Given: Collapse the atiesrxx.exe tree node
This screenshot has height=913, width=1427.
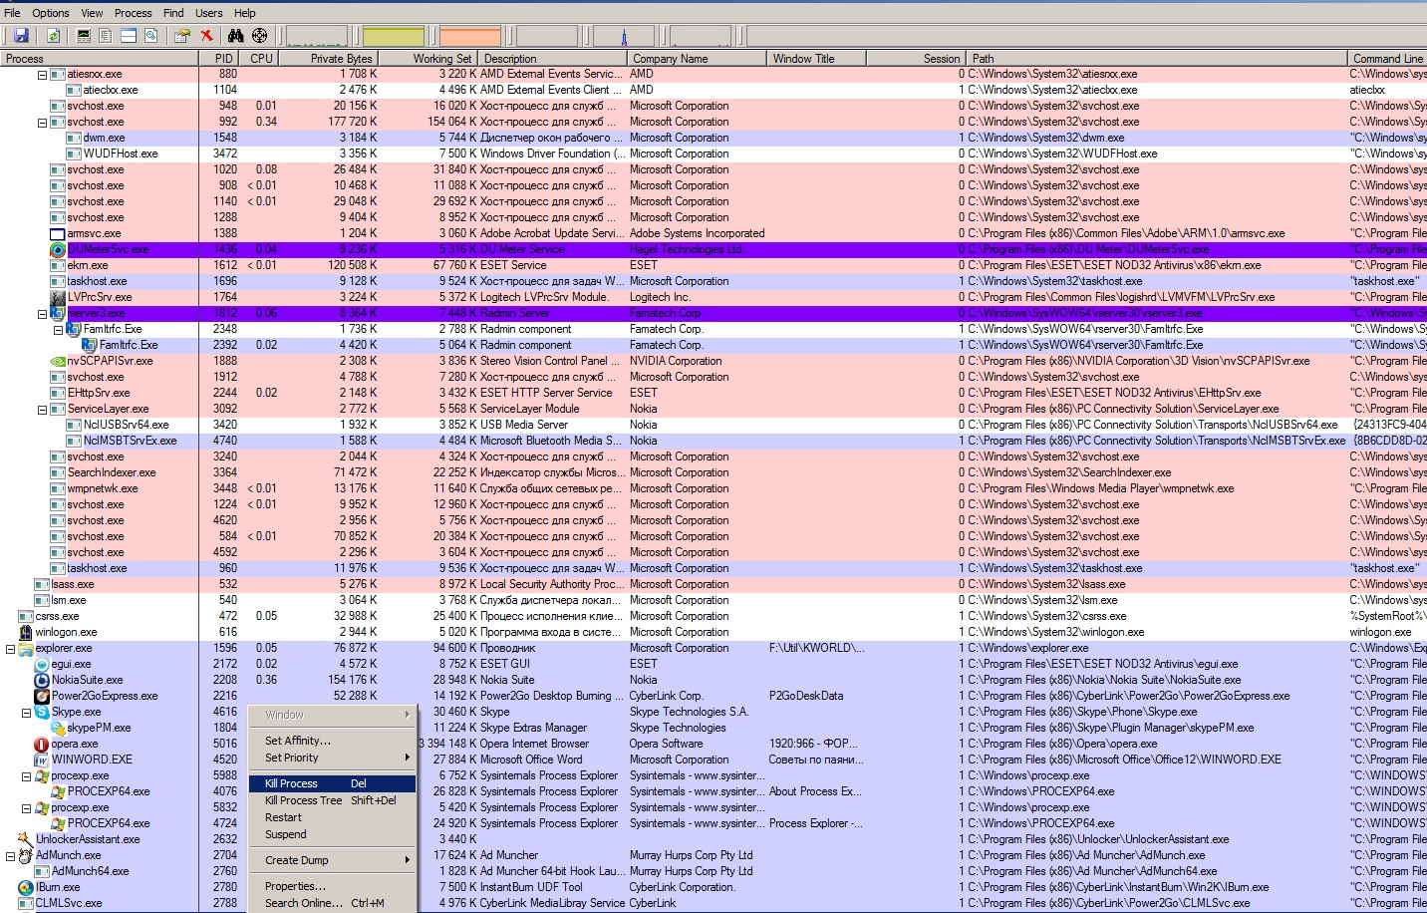Looking at the screenshot, I should pos(42,74).
